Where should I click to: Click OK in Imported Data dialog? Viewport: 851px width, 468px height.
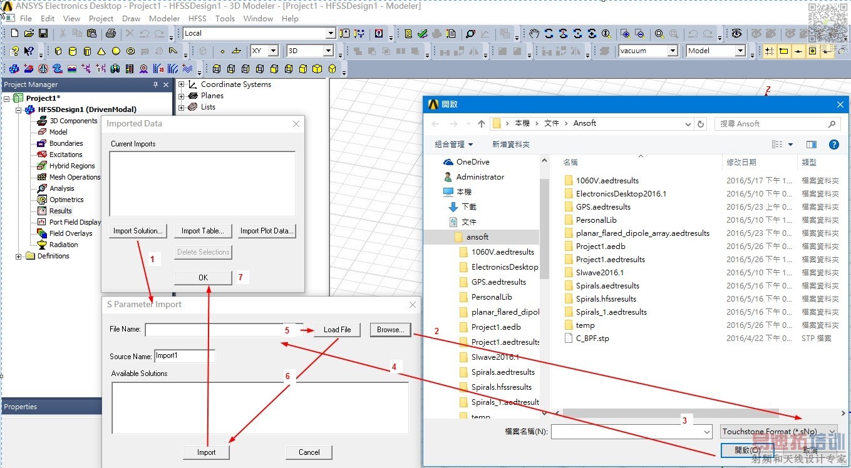203,278
